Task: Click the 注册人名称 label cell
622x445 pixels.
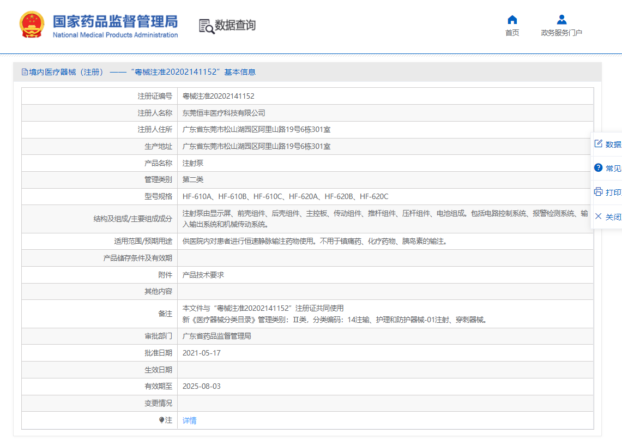Action: click(99, 113)
